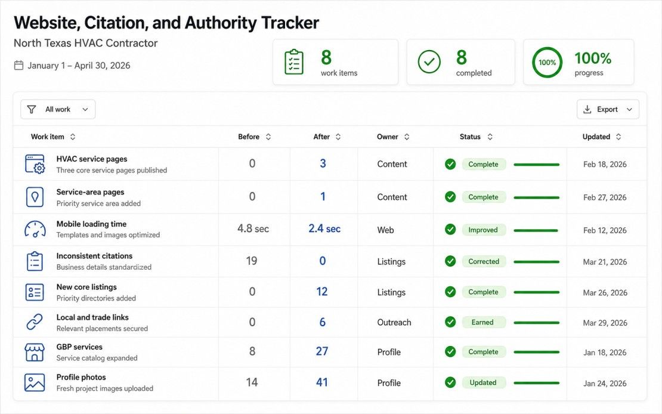Click the calendar icon beside the date range
Viewport: 662px width, 414px height.
18,65
